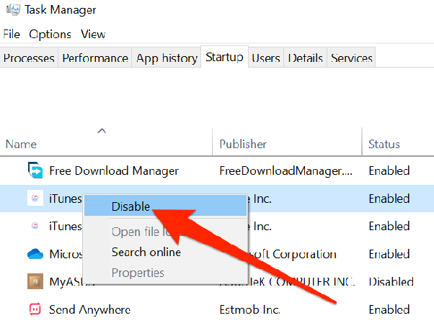Switch to the Processes tab

(30, 58)
